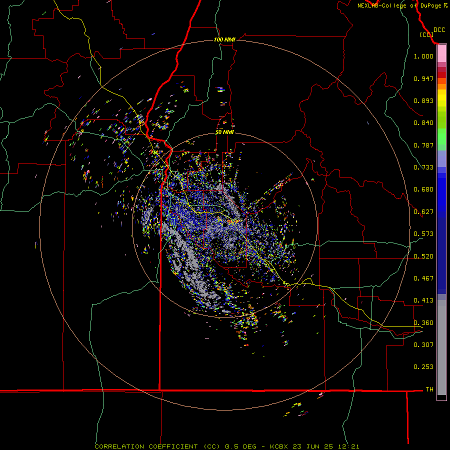The width and height of the screenshot is (450, 450).
Task: Click the 23 JUN 25 date text
Action: [313, 446]
